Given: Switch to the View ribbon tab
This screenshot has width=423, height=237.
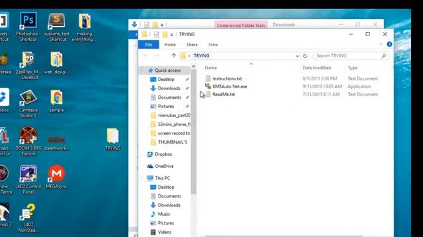Looking at the screenshot, I should (x=213, y=45).
